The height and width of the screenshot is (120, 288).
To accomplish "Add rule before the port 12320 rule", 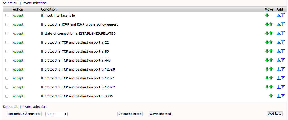I will point(282,69).
